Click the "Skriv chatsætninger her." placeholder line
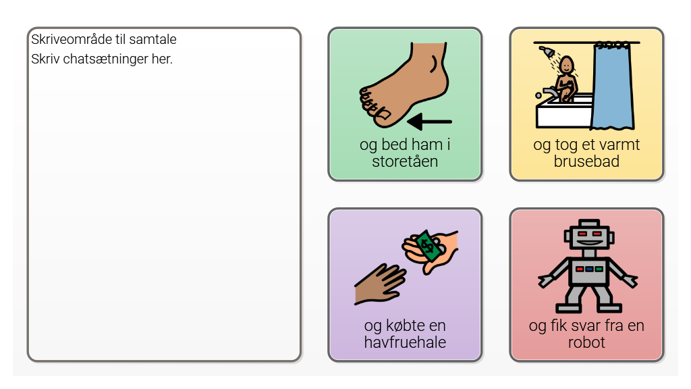691x389 pixels. (102, 59)
